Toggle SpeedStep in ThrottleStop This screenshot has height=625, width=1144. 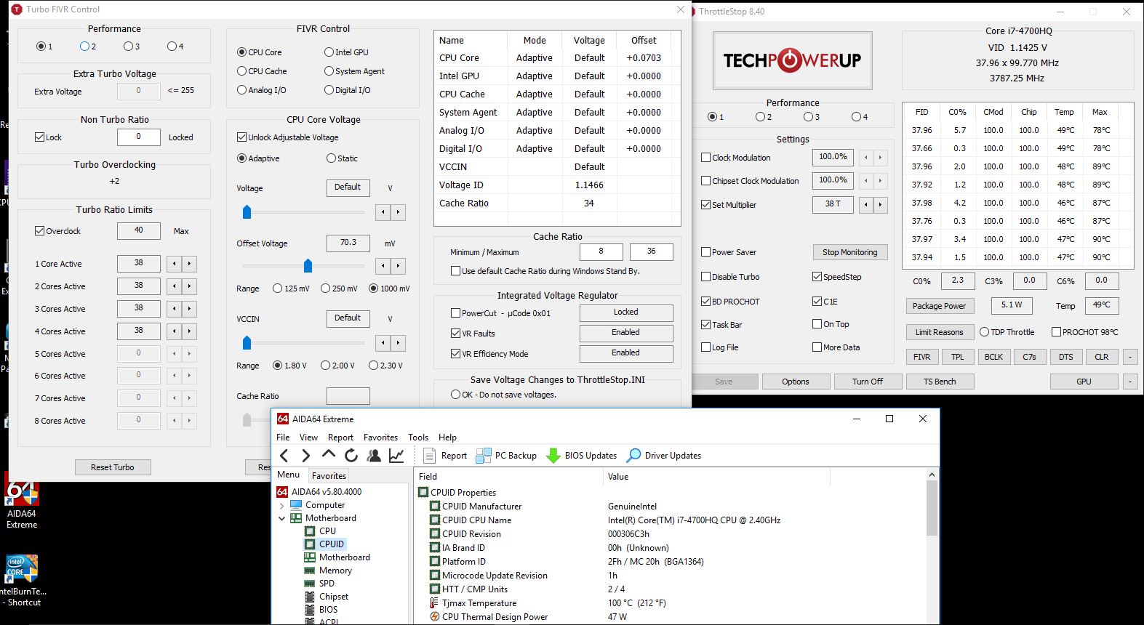pos(817,277)
